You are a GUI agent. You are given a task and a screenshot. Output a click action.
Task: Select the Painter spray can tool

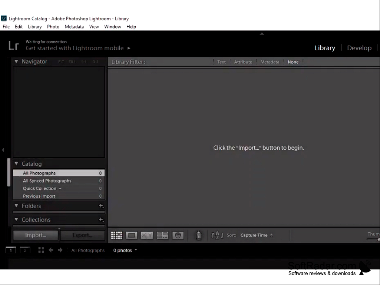(198, 235)
